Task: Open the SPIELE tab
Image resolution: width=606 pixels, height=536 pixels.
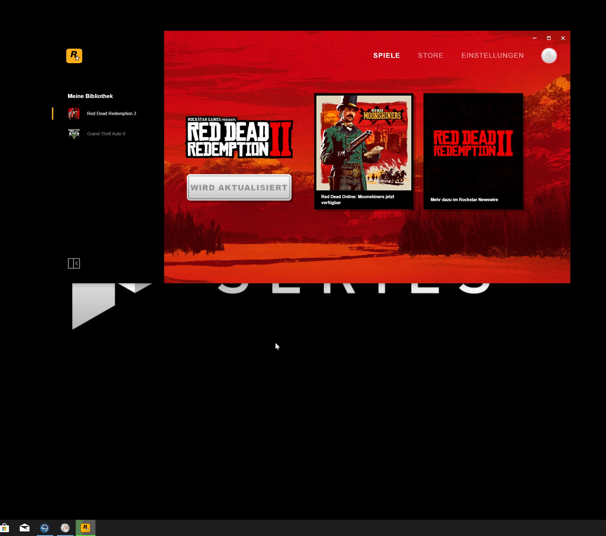Action: 387,55
